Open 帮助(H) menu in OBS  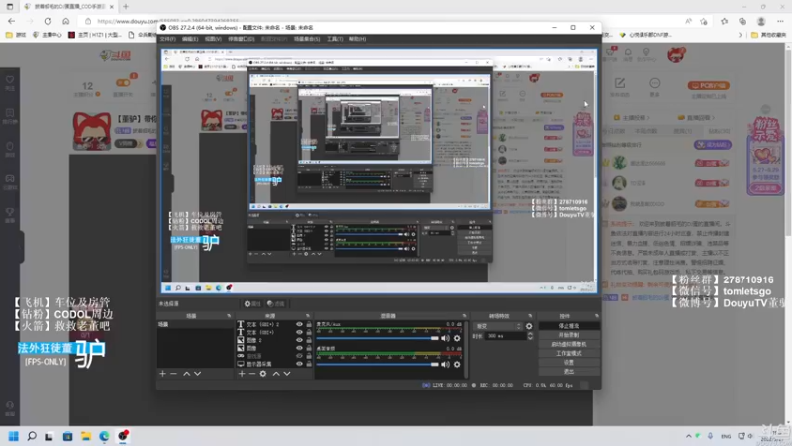coord(357,39)
